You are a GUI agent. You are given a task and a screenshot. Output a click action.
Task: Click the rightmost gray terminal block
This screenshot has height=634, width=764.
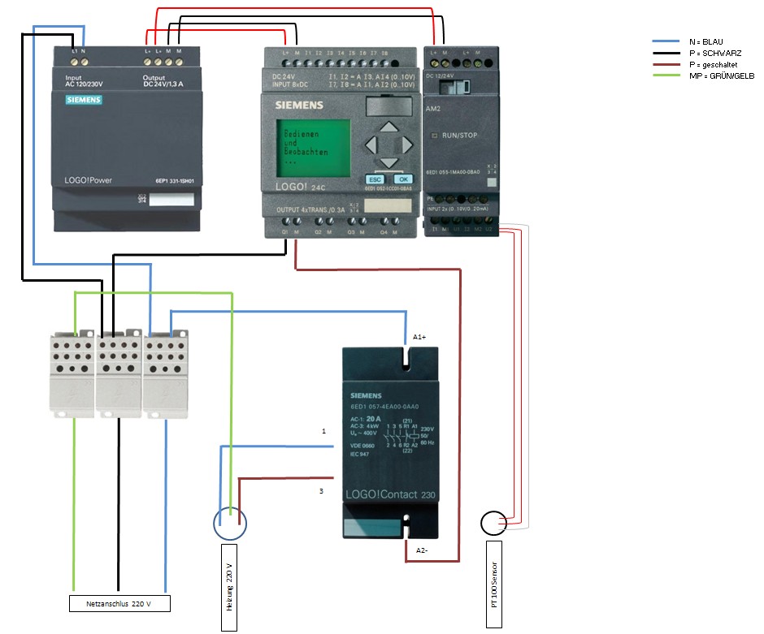click(166, 373)
